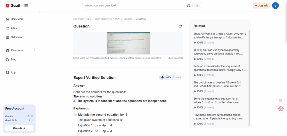This screenshot has height=136, width=287.
Task: Submit question with the arrow button
Action: pos(197,6)
